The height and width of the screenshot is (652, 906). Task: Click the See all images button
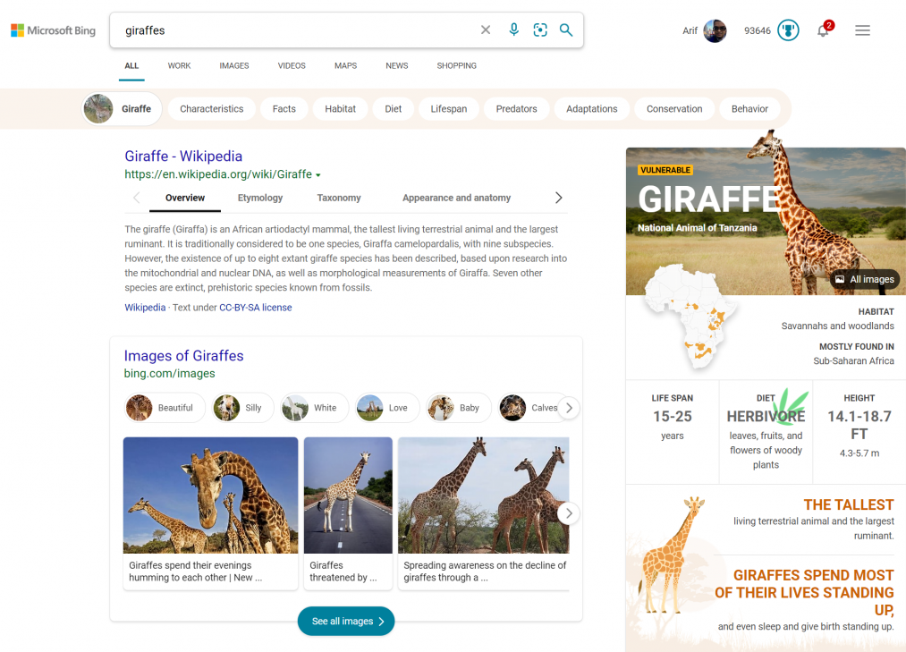pos(346,621)
